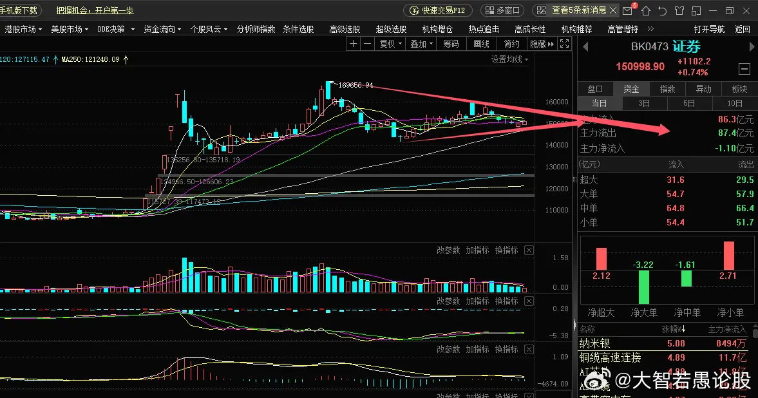The height and width of the screenshot is (398, 758).
Task: Click 手机版下载 mobile download
Action: point(19,10)
